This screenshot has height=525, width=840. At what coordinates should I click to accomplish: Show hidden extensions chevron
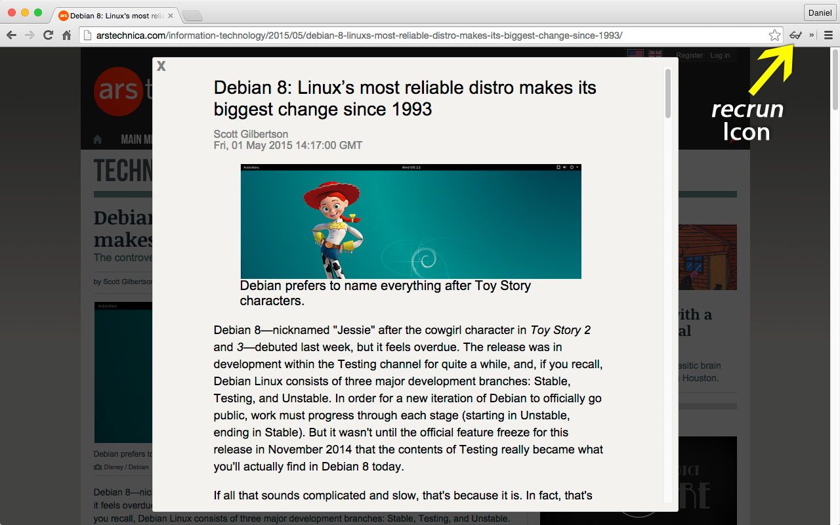tap(812, 35)
